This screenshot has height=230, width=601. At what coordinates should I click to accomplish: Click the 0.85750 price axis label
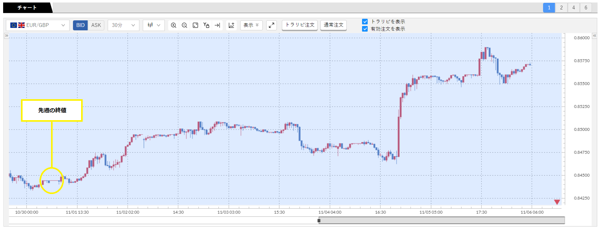(582, 61)
